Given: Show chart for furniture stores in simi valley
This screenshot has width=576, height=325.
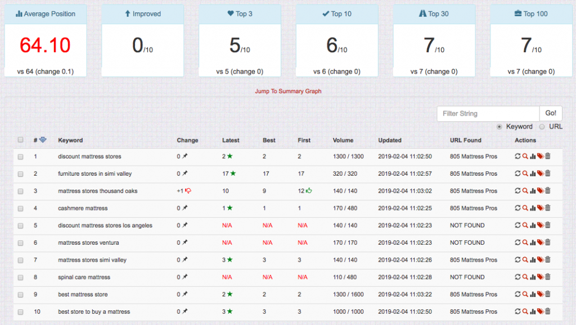Looking at the screenshot, I should [x=533, y=173].
